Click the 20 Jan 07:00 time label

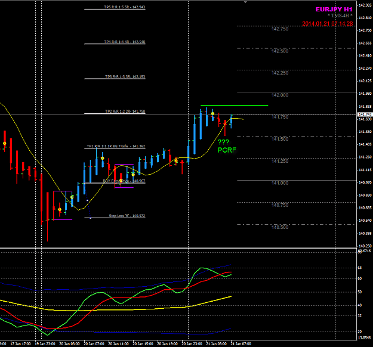(94, 344)
